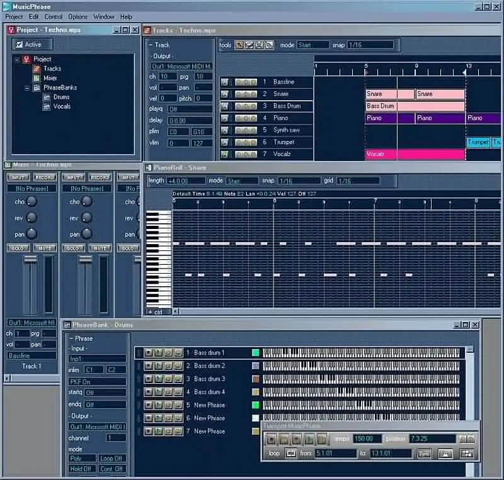Click the loop from 5.1.01 field
Screen dimensions: 504x480
(336, 454)
